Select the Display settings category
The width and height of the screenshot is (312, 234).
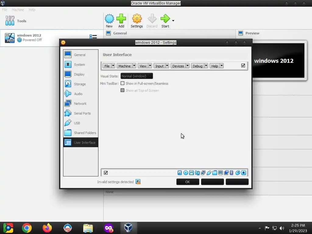(80, 74)
